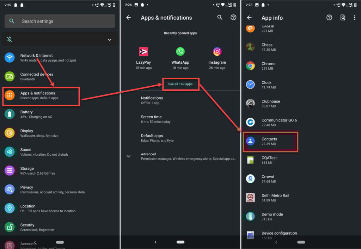The width and height of the screenshot is (361, 249).
Task: Click the Search settings field
Action: (x=60, y=21)
